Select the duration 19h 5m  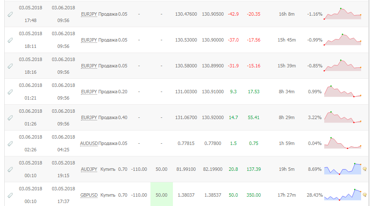tap(287, 169)
